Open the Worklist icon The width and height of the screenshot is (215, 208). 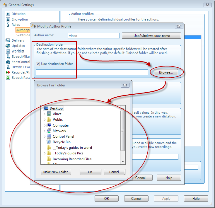coord(8,51)
